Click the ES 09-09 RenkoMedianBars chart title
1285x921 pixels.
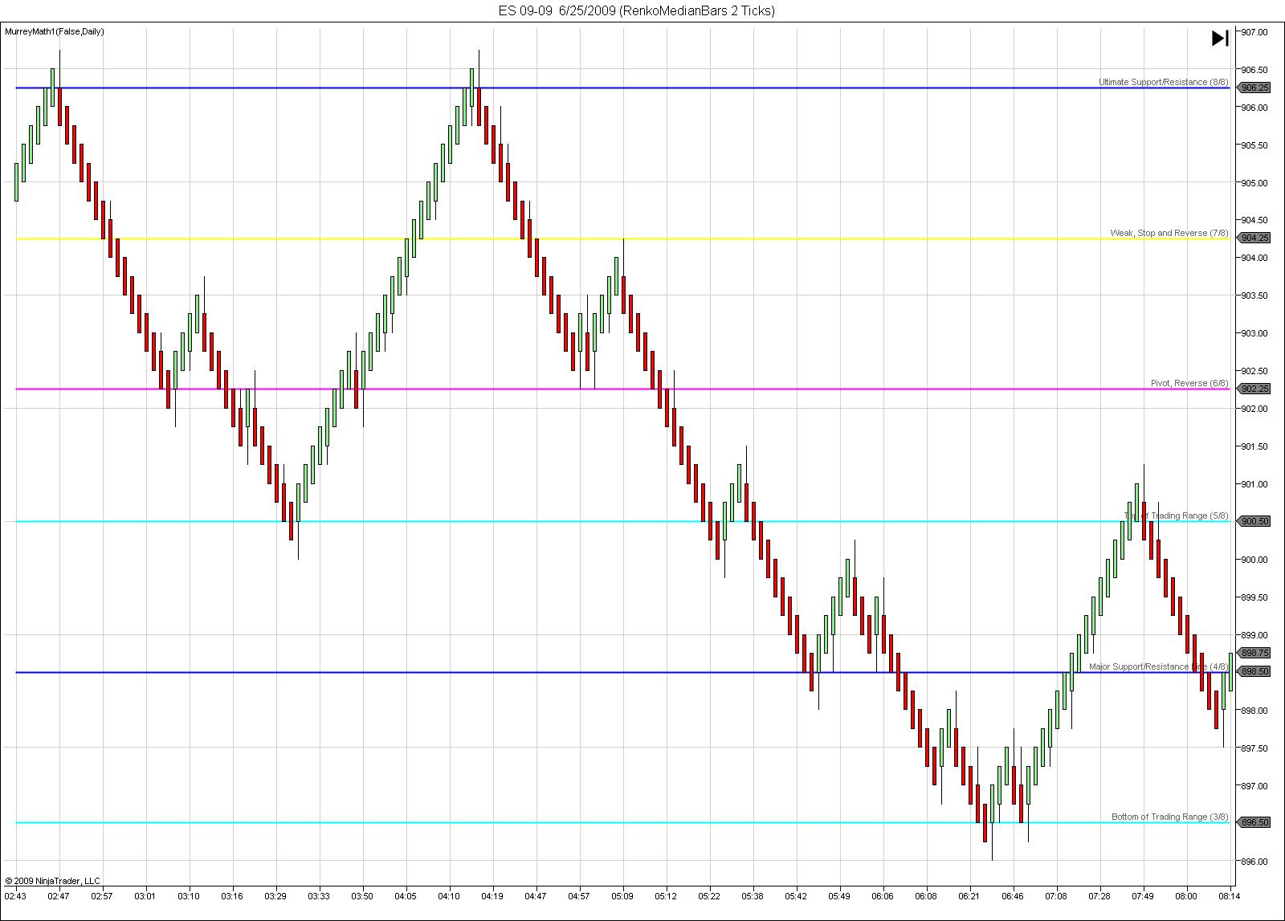point(637,10)
